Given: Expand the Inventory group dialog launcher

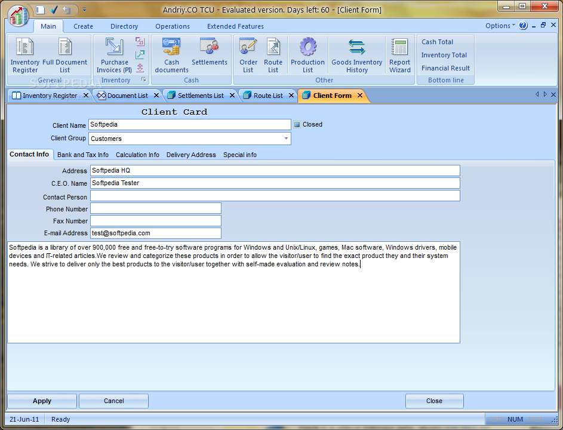Looking at the screenshot, I should 144,80.
